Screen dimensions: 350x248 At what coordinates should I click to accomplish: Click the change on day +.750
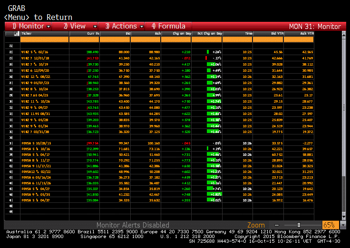coord(186,102)
